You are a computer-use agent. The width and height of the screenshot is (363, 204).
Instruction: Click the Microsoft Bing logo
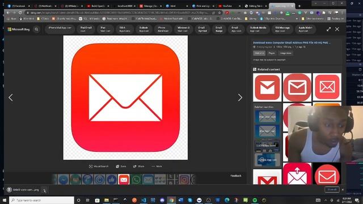[x=19, y=29]
